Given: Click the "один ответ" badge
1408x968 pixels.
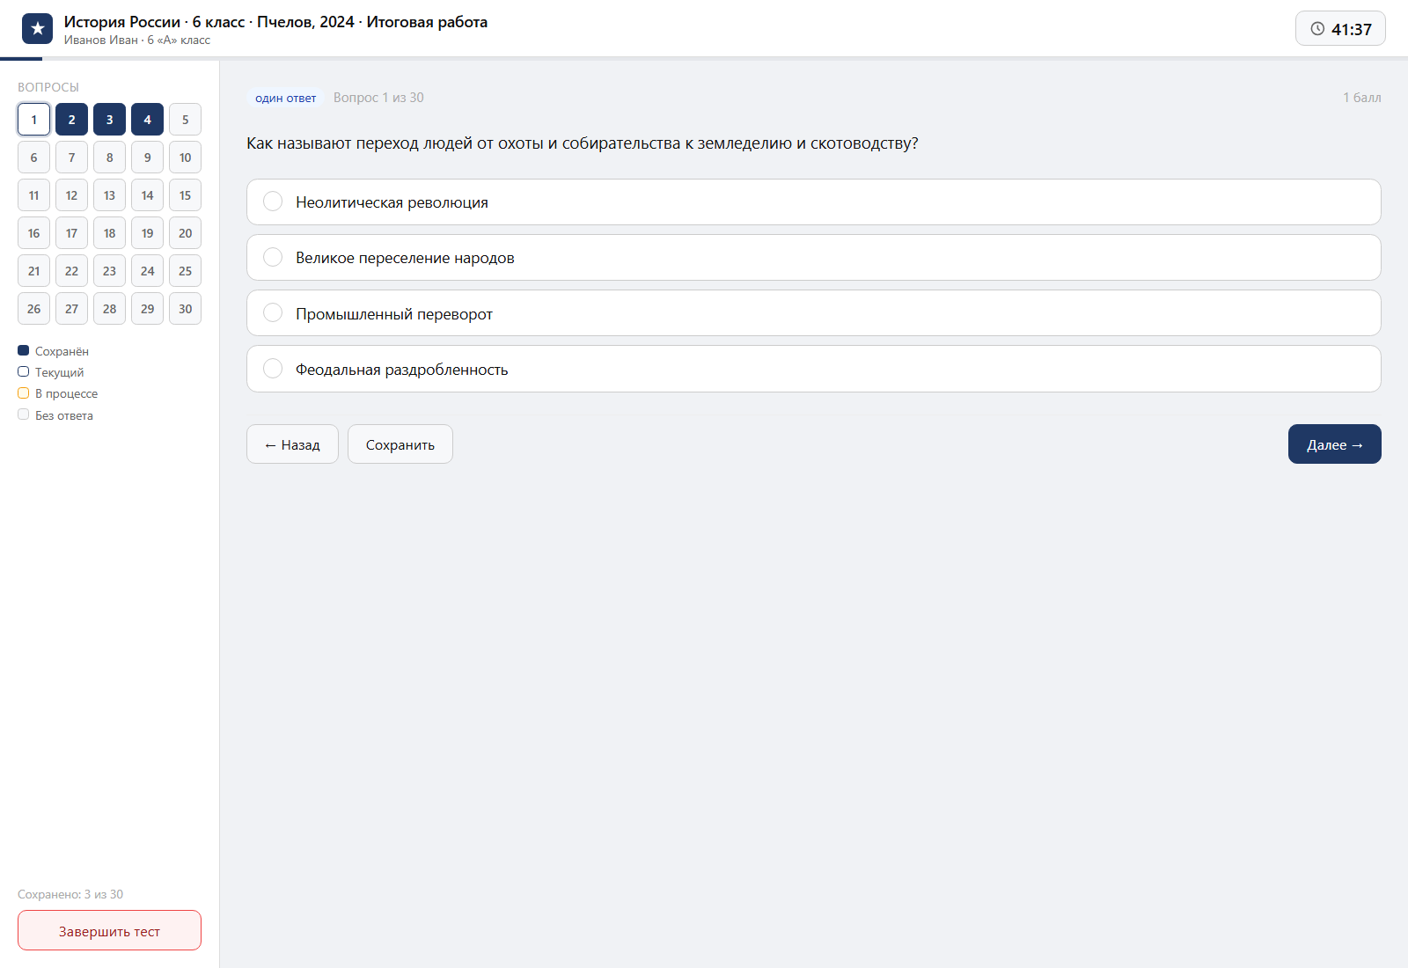Looking at the screenshot, I should point(286,98).
